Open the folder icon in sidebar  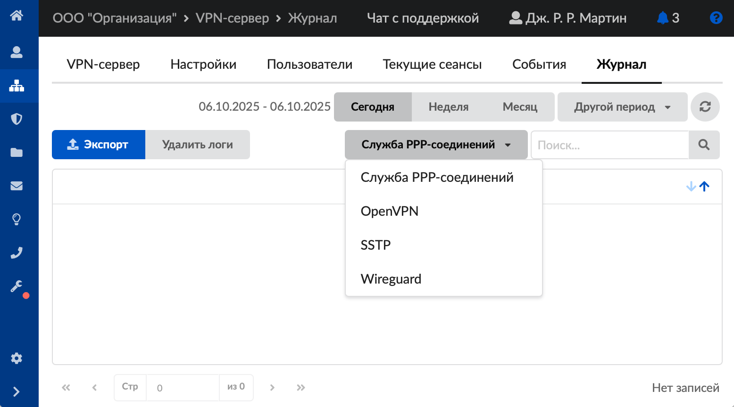17,152
